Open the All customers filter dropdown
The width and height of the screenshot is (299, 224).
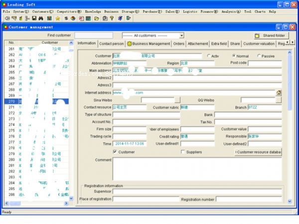181,36
